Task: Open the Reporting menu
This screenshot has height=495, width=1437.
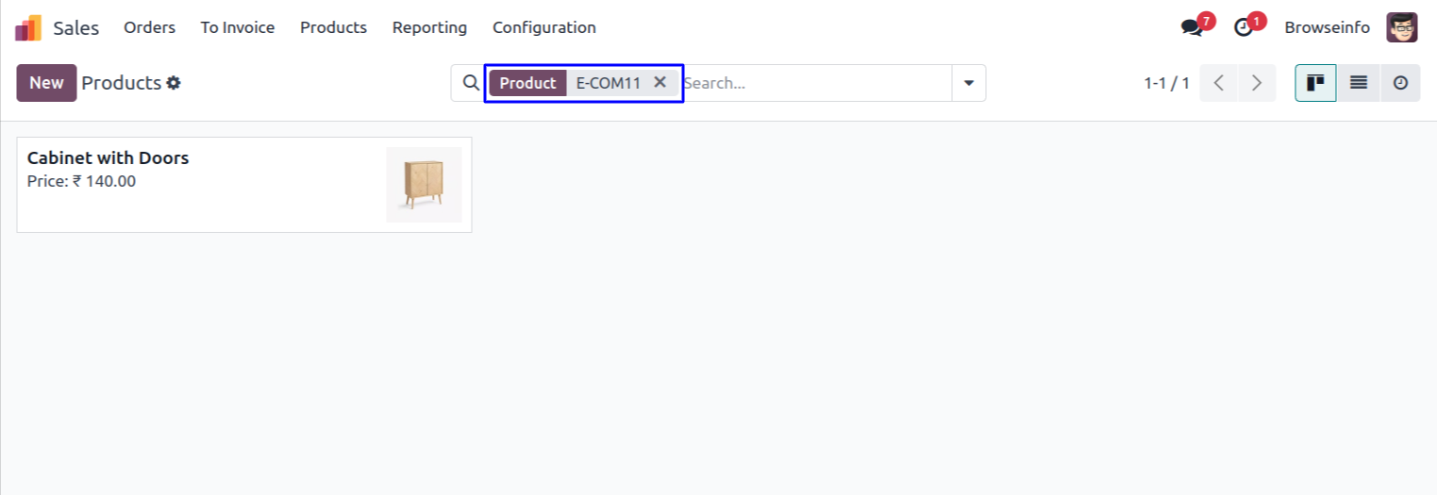Action: click(429, 27)
